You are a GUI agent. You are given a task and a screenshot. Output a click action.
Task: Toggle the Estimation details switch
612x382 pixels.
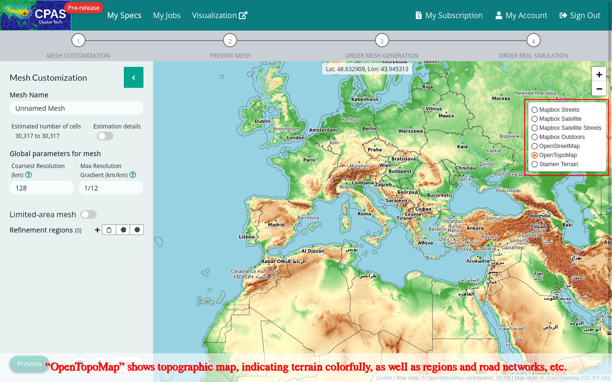click(x=105, y=136)
